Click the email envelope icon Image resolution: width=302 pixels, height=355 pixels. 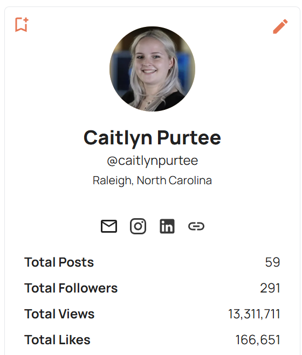tap(109, 226)
